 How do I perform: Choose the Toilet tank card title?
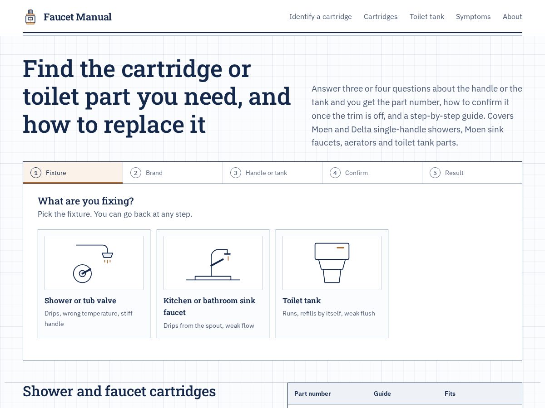pos(302,301)
